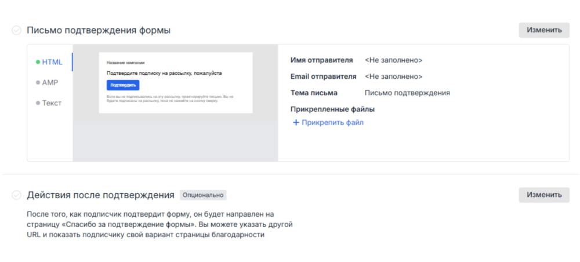Click the blue Подтвердить button in preview
The width and height of the screenshot is (580, 262).
point(123,85)
